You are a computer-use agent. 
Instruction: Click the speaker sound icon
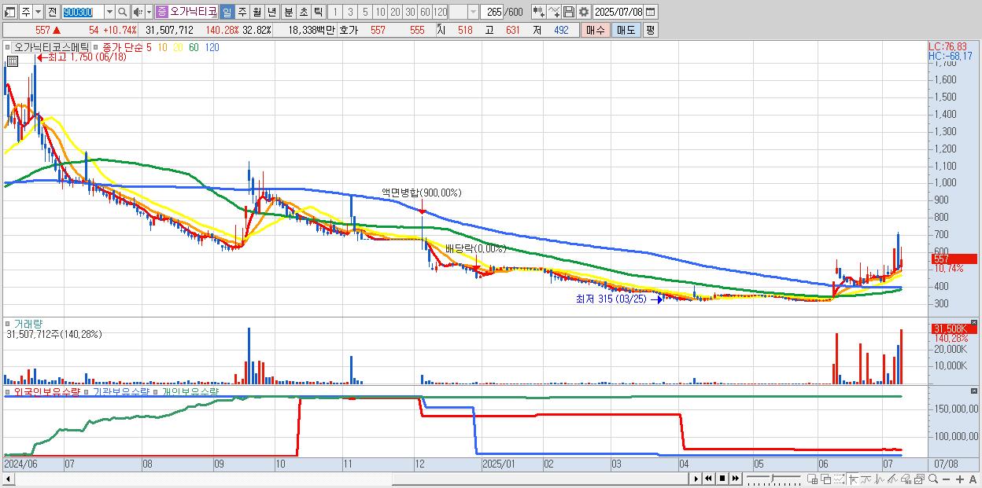tap(138, 12)
